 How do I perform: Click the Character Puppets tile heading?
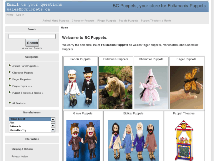pyautogui.click(x=151, y=59)
